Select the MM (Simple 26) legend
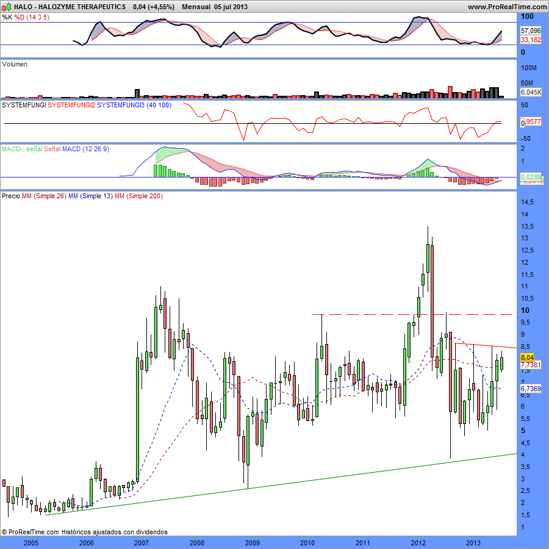The height and width of the screenshot is (549, 549). [x=44, y=196]
